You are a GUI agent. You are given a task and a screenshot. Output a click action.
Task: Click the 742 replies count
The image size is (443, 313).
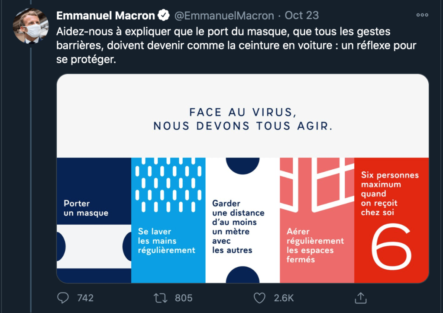point(85,298)
